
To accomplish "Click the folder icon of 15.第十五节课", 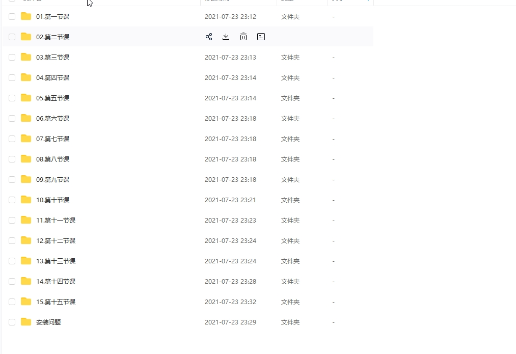I will click(x=26, y=302).
